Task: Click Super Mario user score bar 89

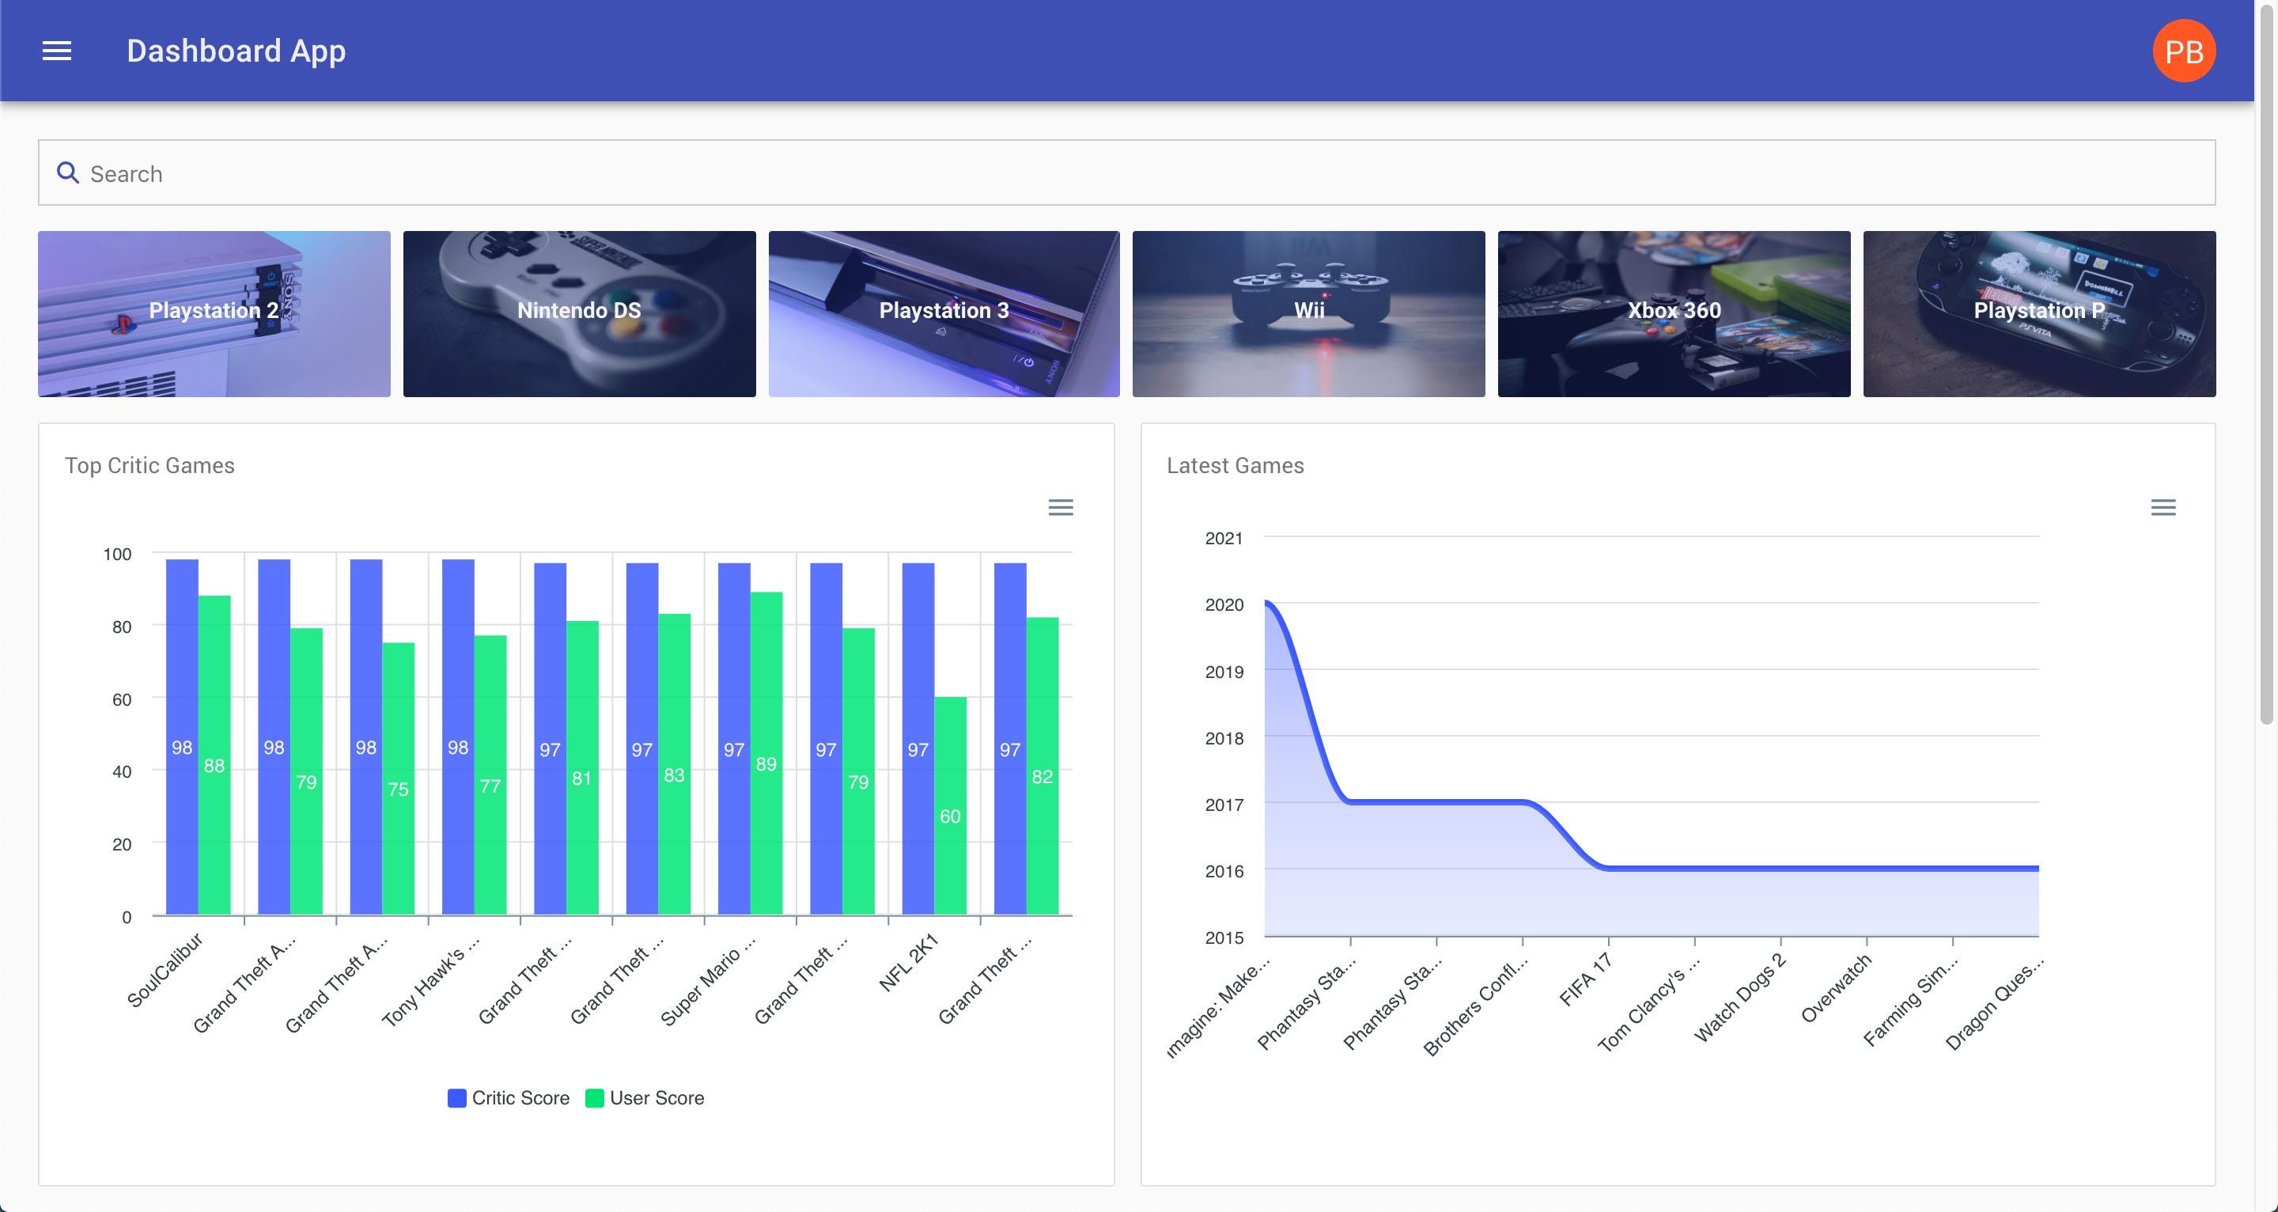Action: tap(766, 753)
